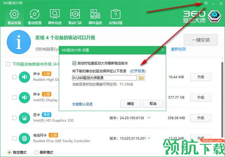The width and height of the screenshot is (225, 157).
Task: Click 恢复默认目录 link
Action: (x=82, y=104)
